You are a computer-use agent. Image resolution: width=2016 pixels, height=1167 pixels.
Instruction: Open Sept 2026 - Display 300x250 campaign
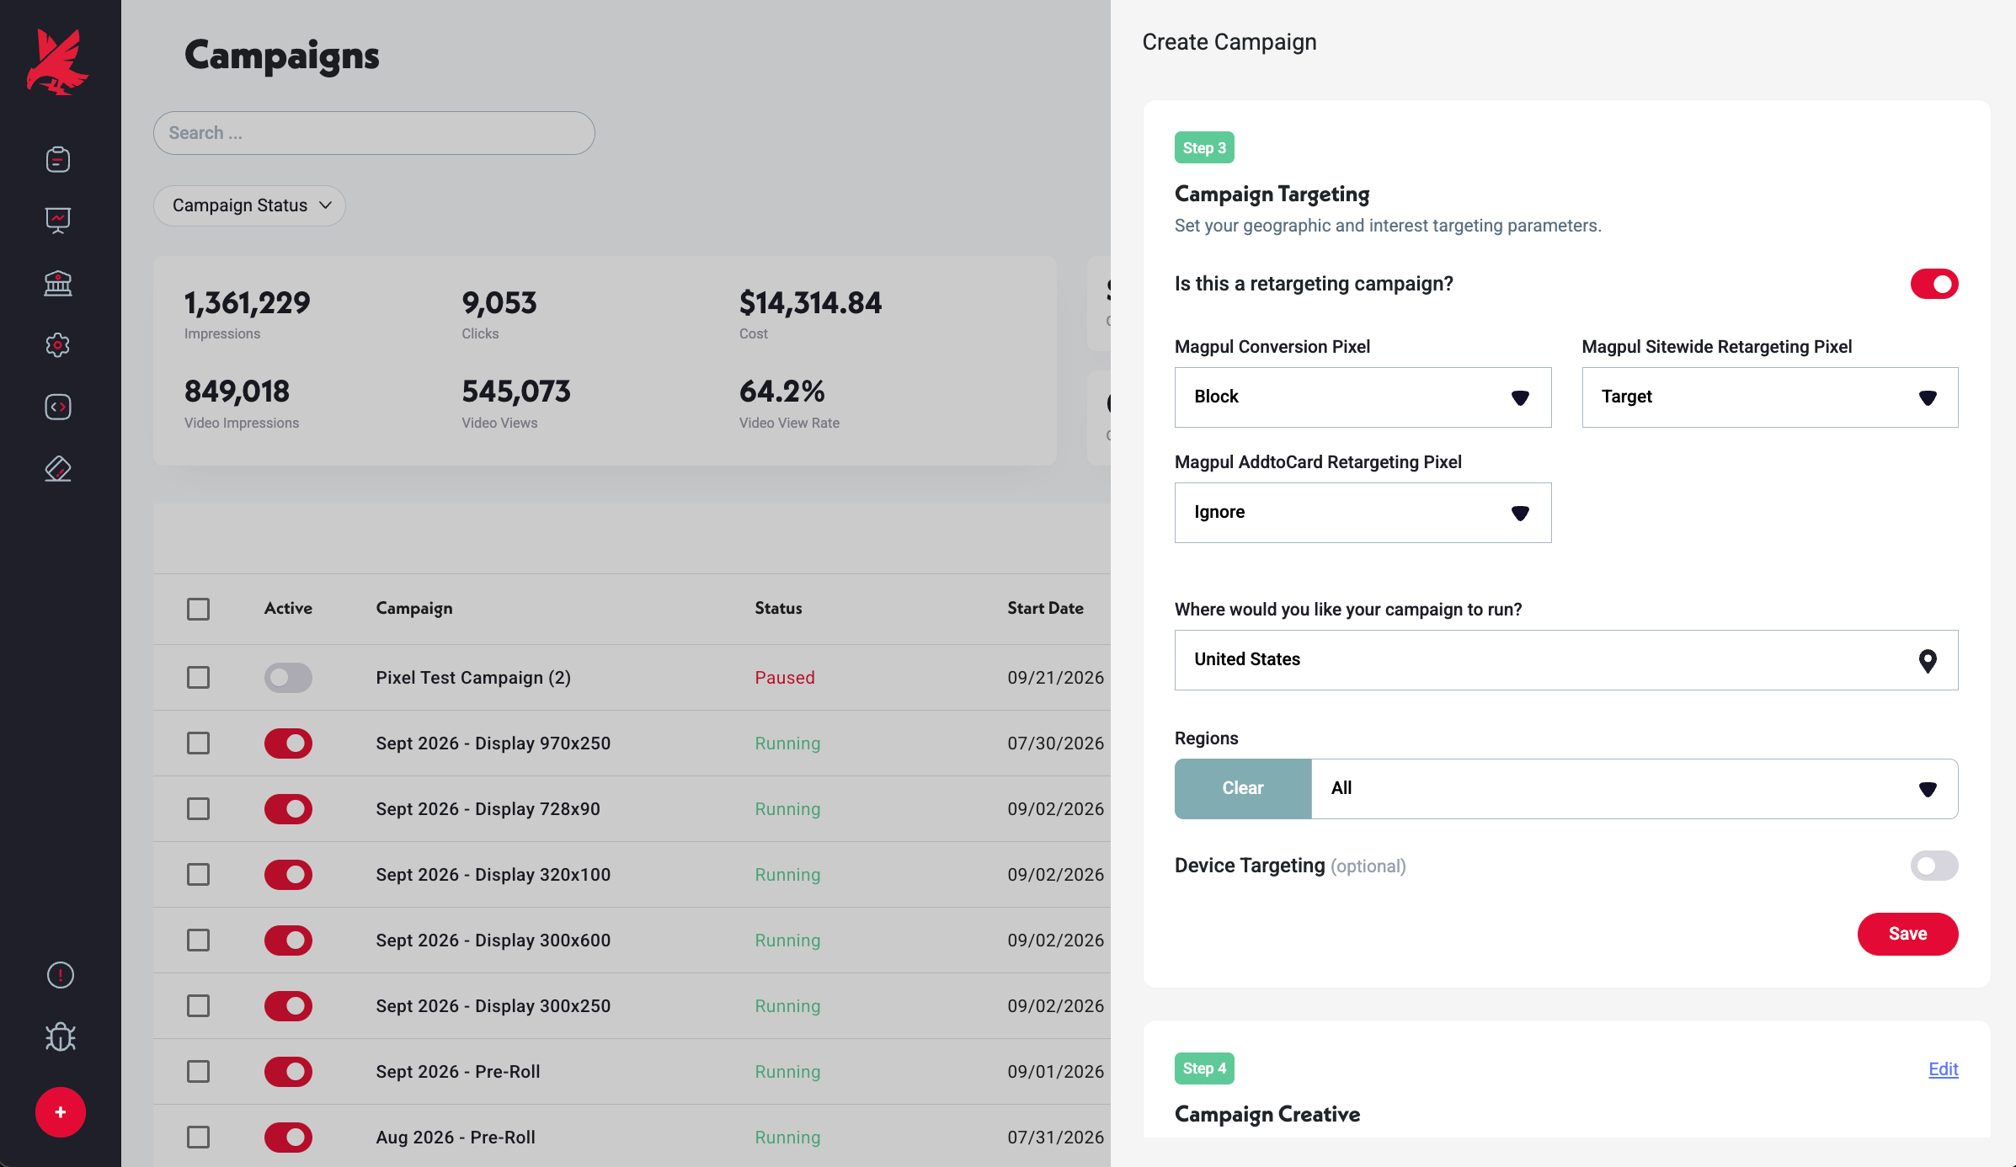point(493,1006)
